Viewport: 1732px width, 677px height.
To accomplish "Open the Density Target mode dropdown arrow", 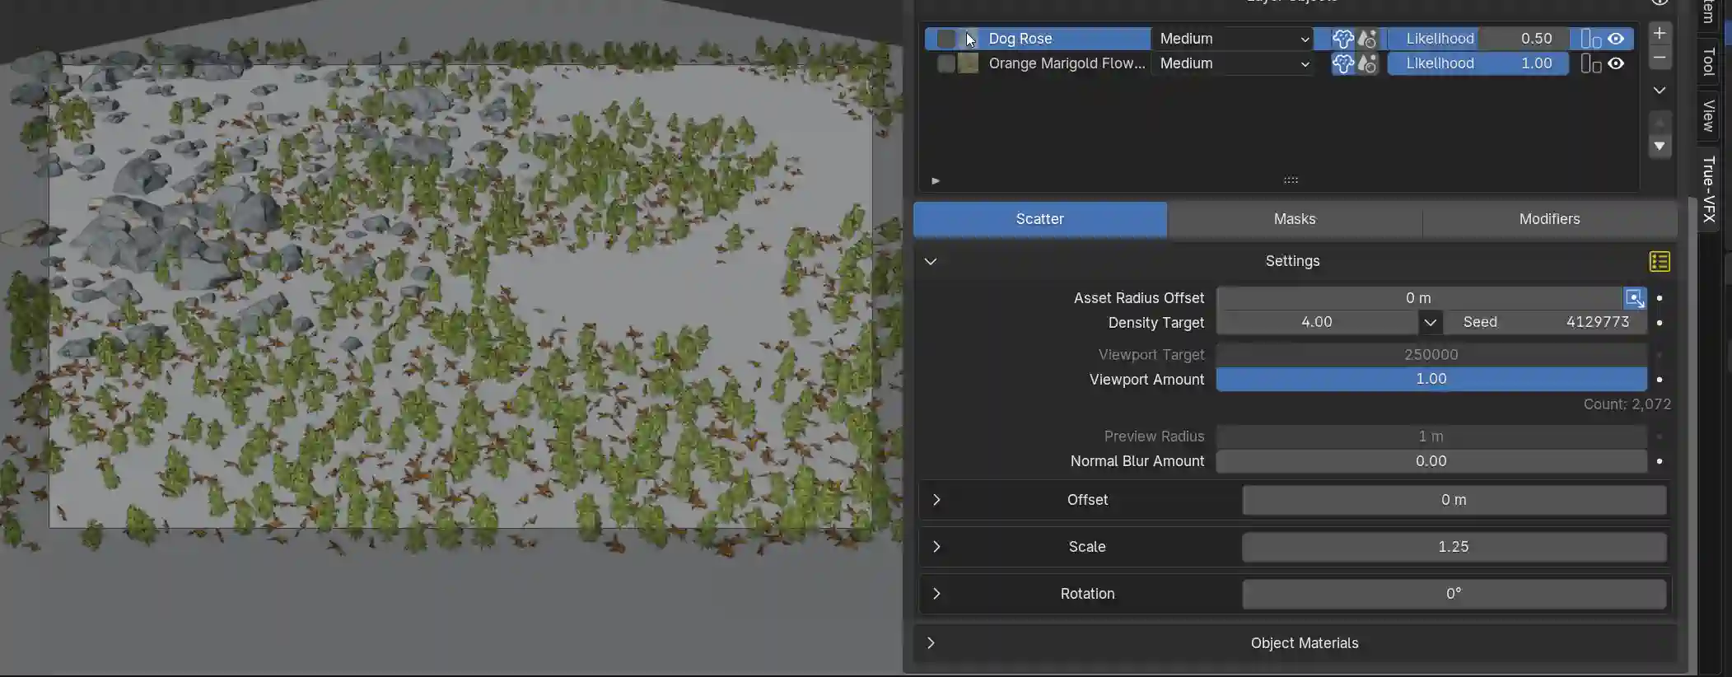I will [x=1430, y=323].
